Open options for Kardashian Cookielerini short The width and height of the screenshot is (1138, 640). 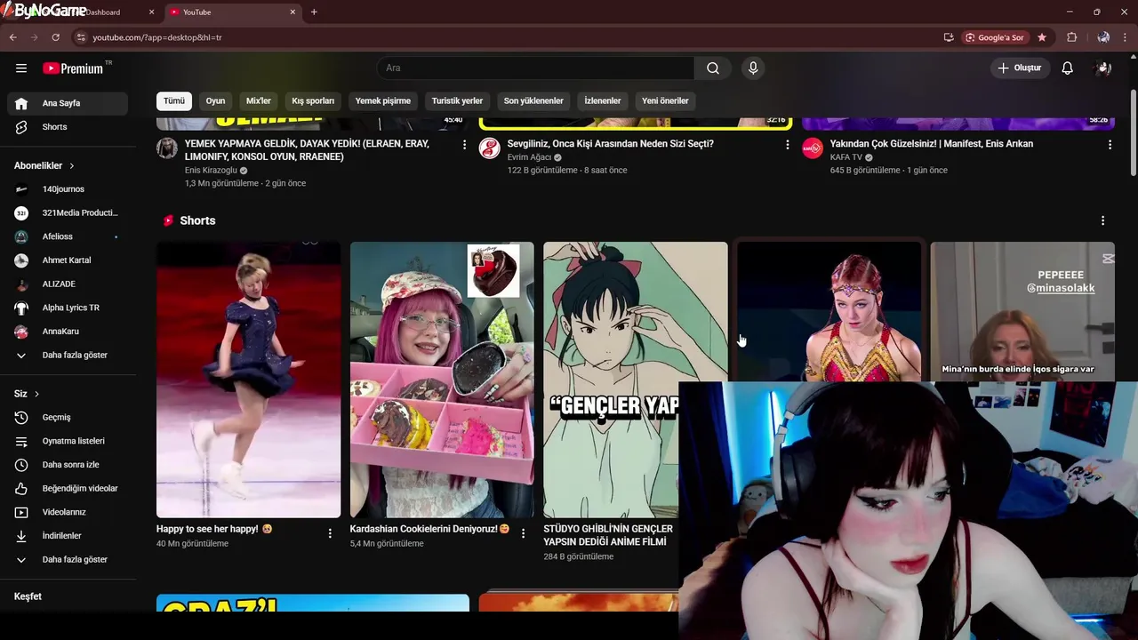523,533
